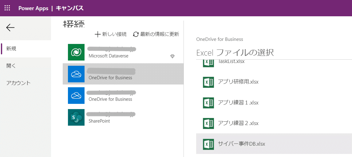Select the Microsoft Dataverse connection label
The image size is (352, 157).
109,56
